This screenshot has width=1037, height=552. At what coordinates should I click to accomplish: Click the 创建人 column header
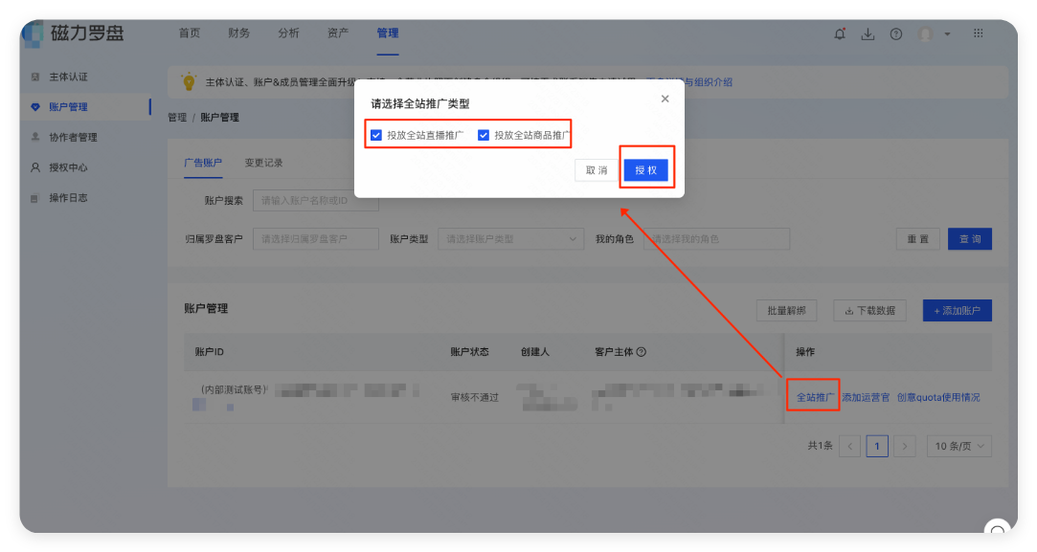point(535,352)
